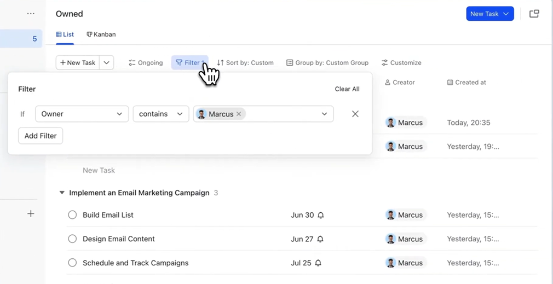This screenshot has width=553, height=284.
Task: Remove the Marcus chip from the filter value
Action: (239, 114)
